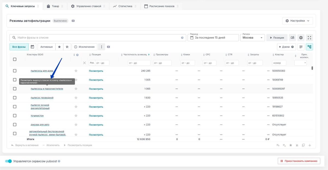Viewport: 328px width, 170px height.
Task: Switch to the Статистика tab
Action: pyautogui.click(x=125, y=6)
